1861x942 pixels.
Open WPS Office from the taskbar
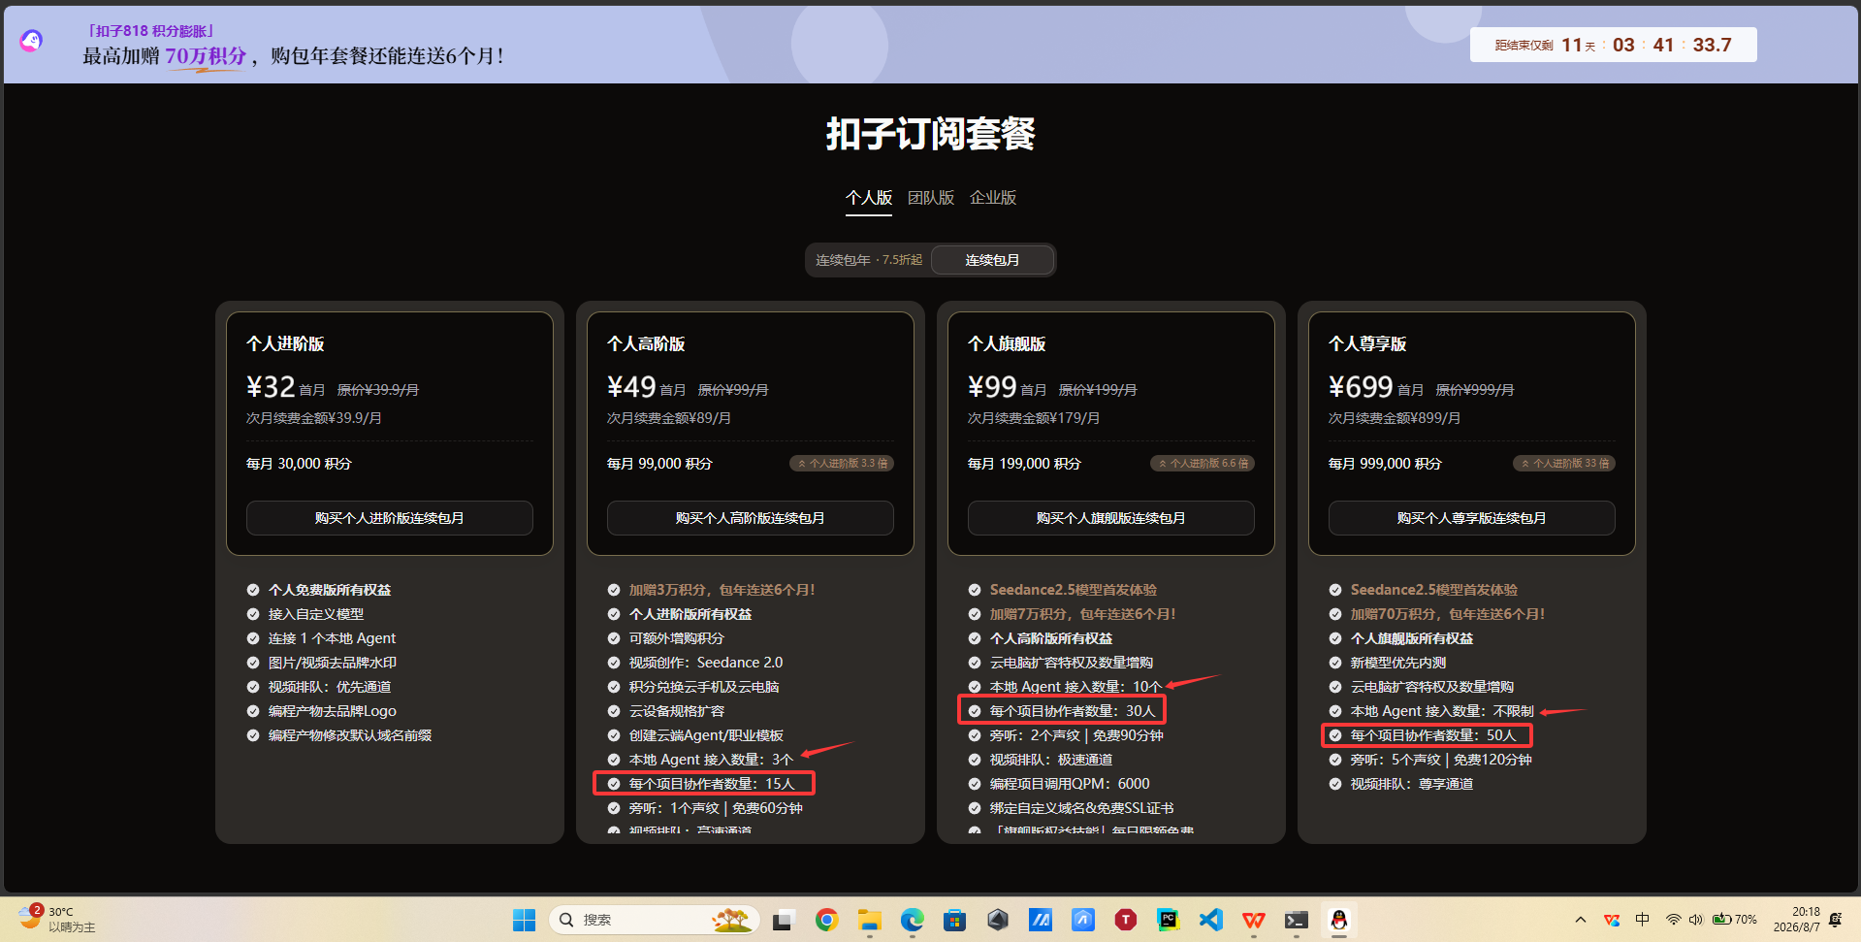click(x=1253, y=920)
